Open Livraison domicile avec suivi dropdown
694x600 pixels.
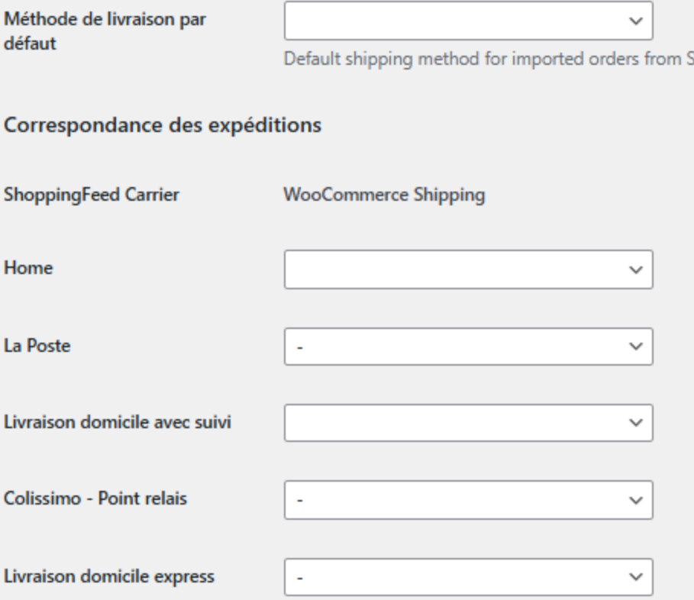pos(467,422)
